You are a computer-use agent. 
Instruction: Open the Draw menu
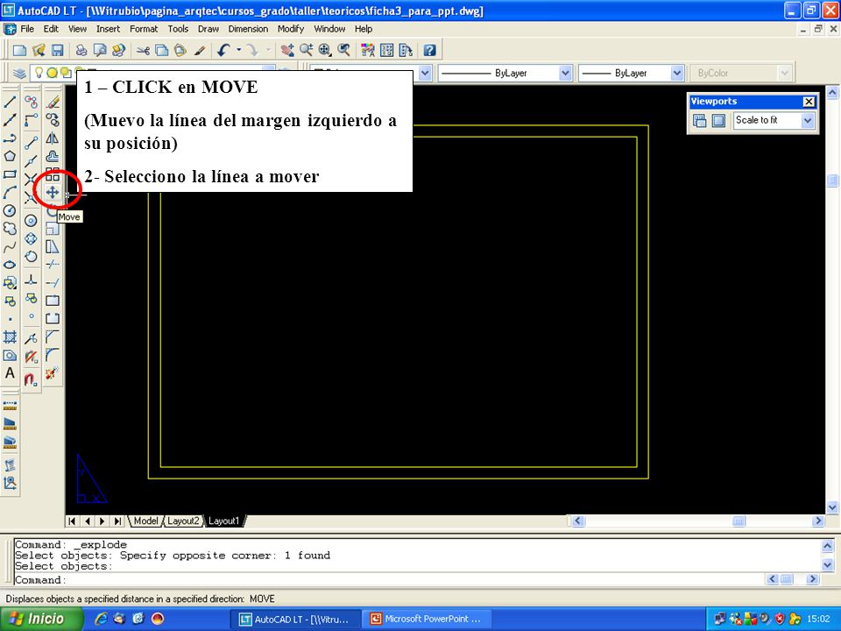[208, 29]
